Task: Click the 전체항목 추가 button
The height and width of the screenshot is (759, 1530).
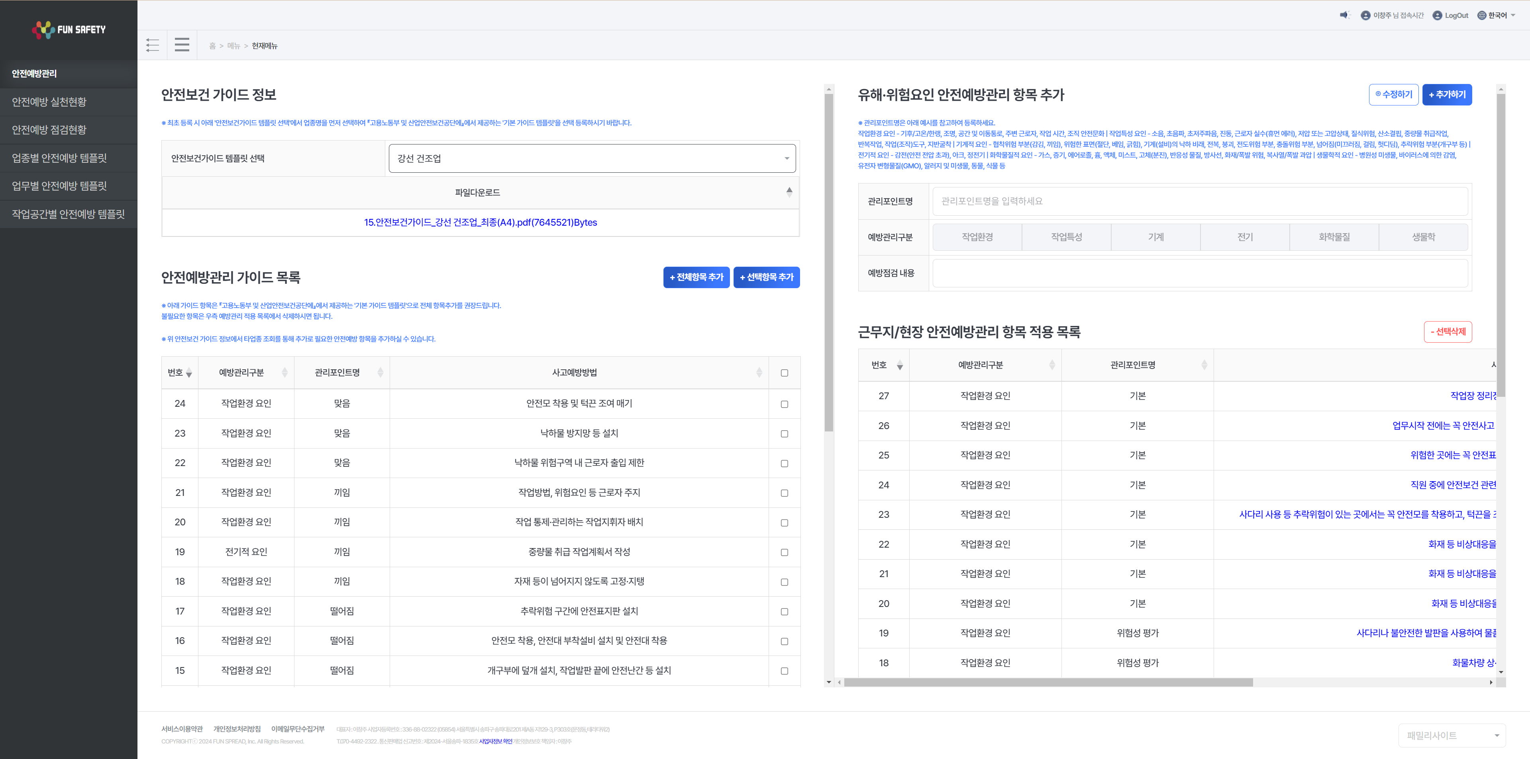Action: click(x=696, y=277)
